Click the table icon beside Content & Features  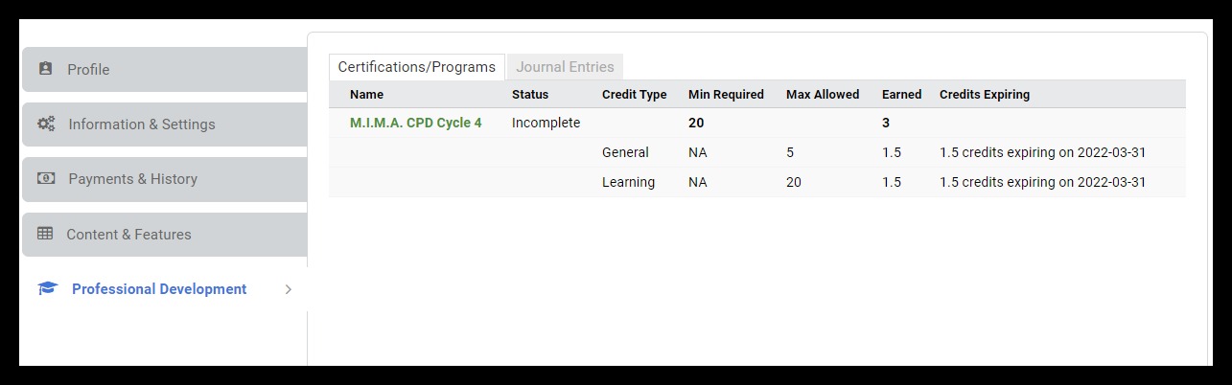pyautogui.click(x=45, y=234)
